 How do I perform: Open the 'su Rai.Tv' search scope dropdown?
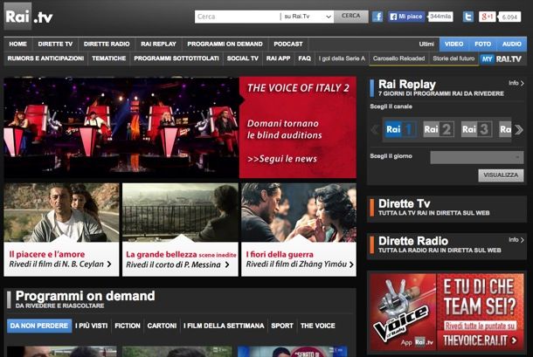click(308, 17)
